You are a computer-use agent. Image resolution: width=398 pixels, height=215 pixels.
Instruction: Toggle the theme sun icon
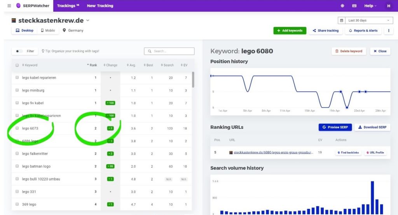[x=342, y=5]
